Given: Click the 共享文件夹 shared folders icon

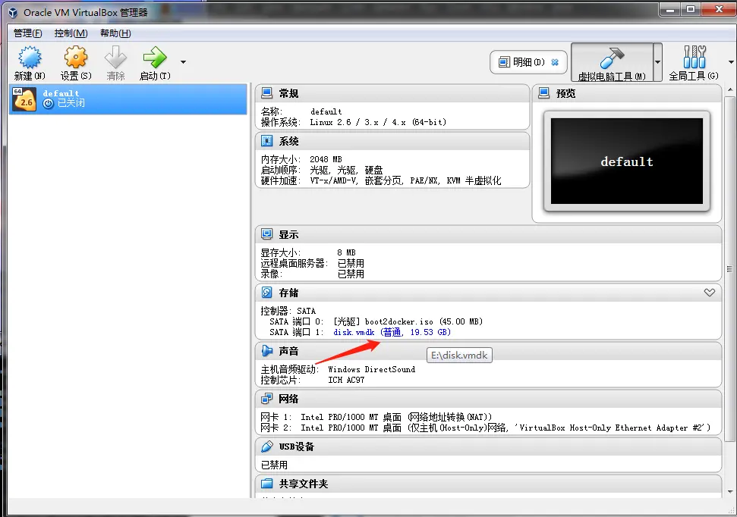Looking at the screenshot, I should point(266,483).
